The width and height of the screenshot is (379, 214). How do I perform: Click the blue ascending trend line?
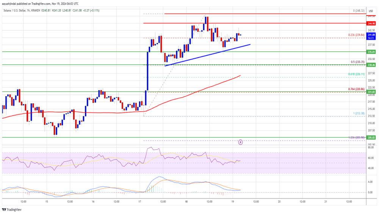(x=207, y=55)
